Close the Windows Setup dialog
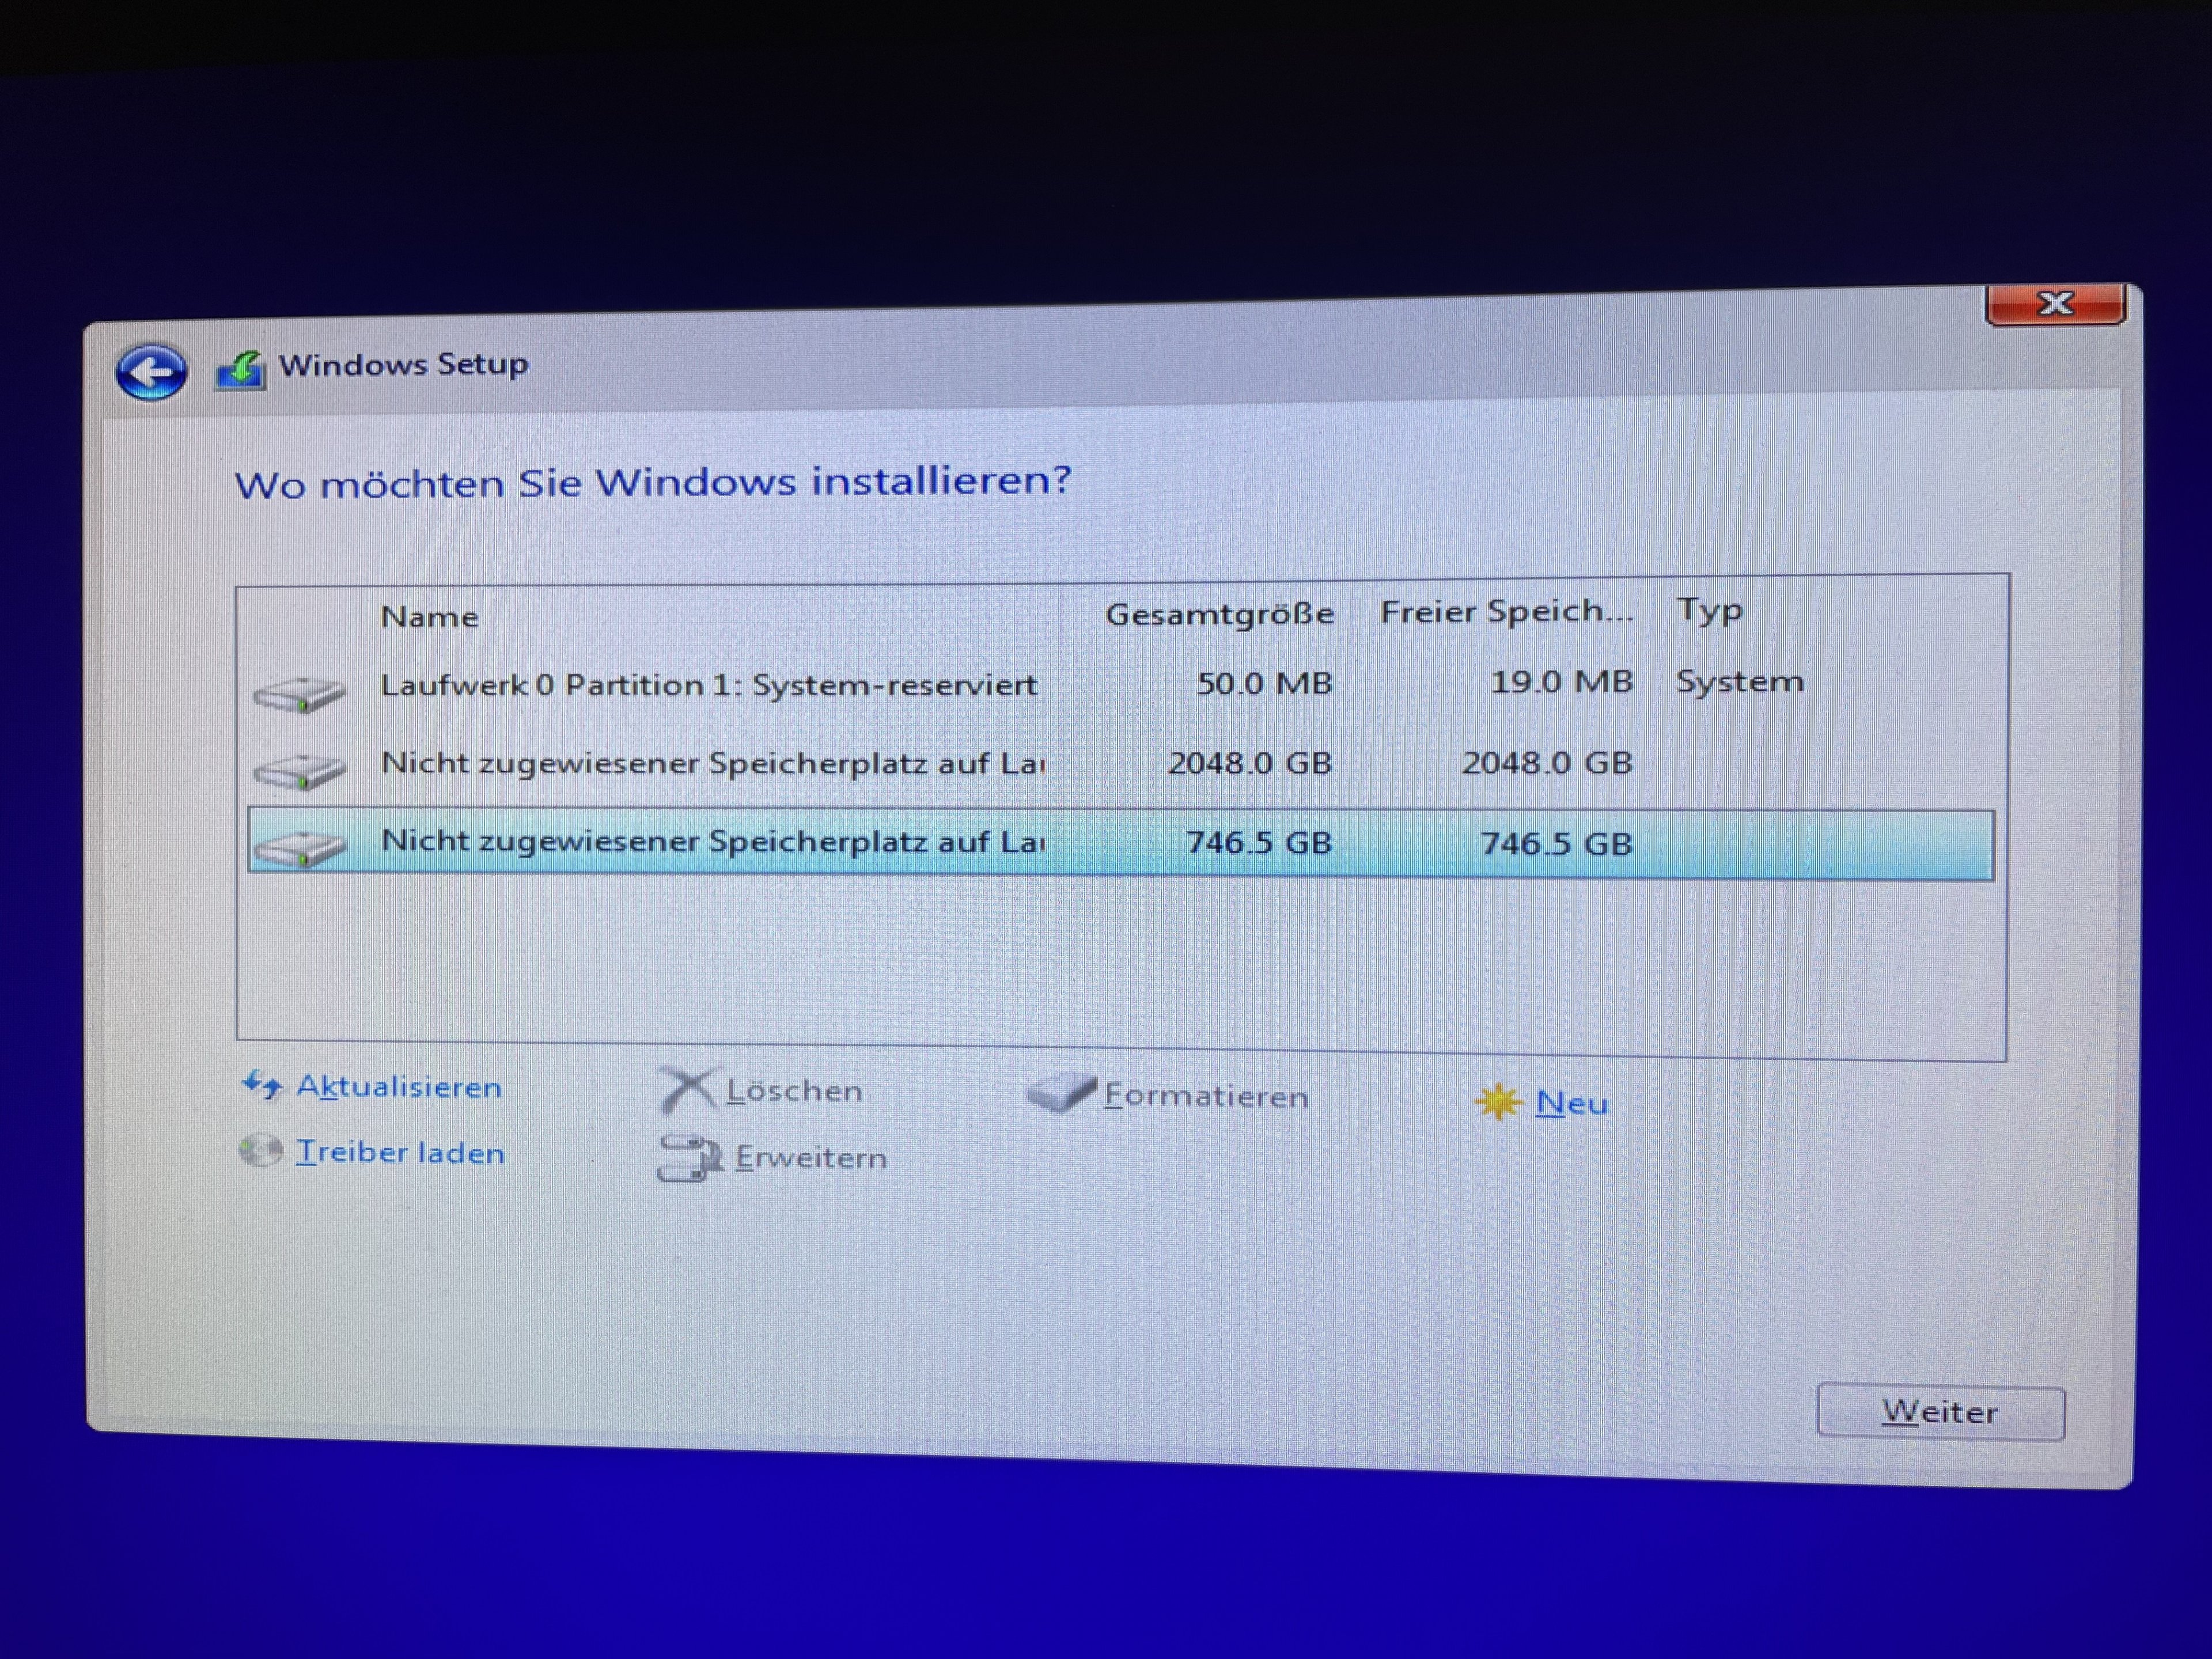The image size is (2212, 1659). pyautogui.click(x=2055, y=304)
